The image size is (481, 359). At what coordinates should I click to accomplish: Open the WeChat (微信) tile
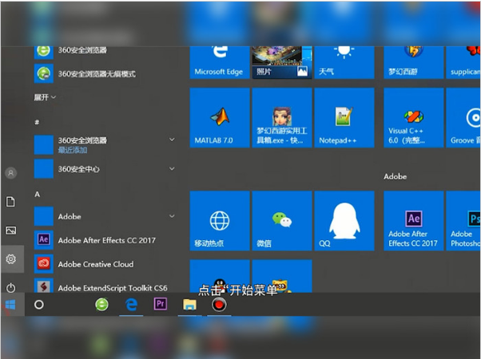[281, 221]
